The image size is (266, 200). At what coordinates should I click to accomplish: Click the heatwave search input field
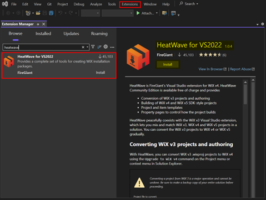pos(42,48)
